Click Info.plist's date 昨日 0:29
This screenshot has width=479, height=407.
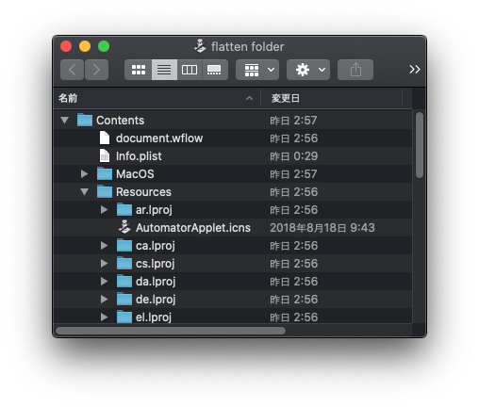pos(294,156)
